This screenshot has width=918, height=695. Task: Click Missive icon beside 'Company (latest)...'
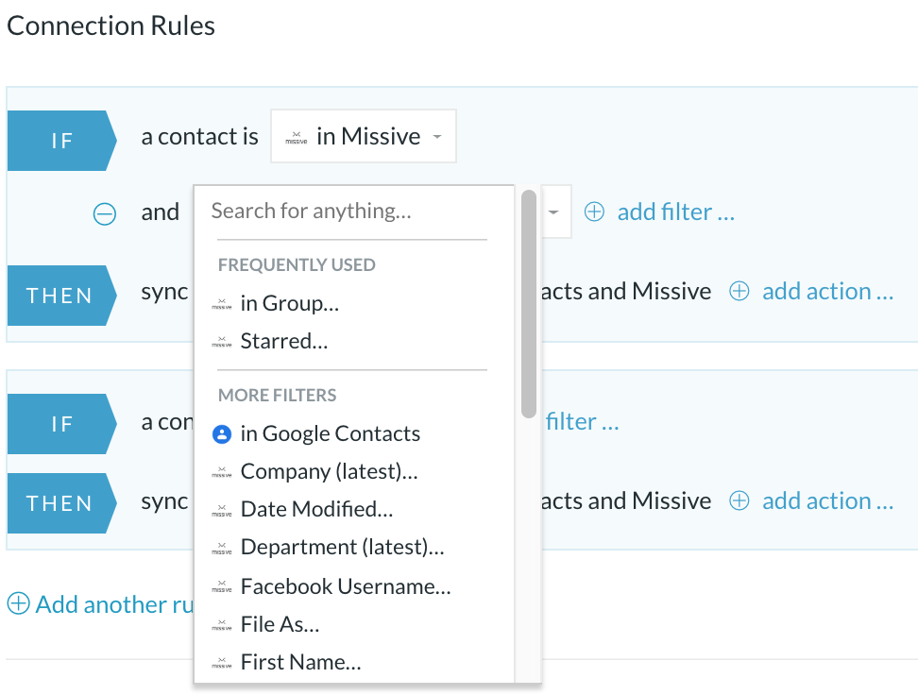click(222, 472)
